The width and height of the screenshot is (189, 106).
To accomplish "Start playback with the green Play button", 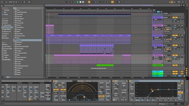I will point(78,2).
